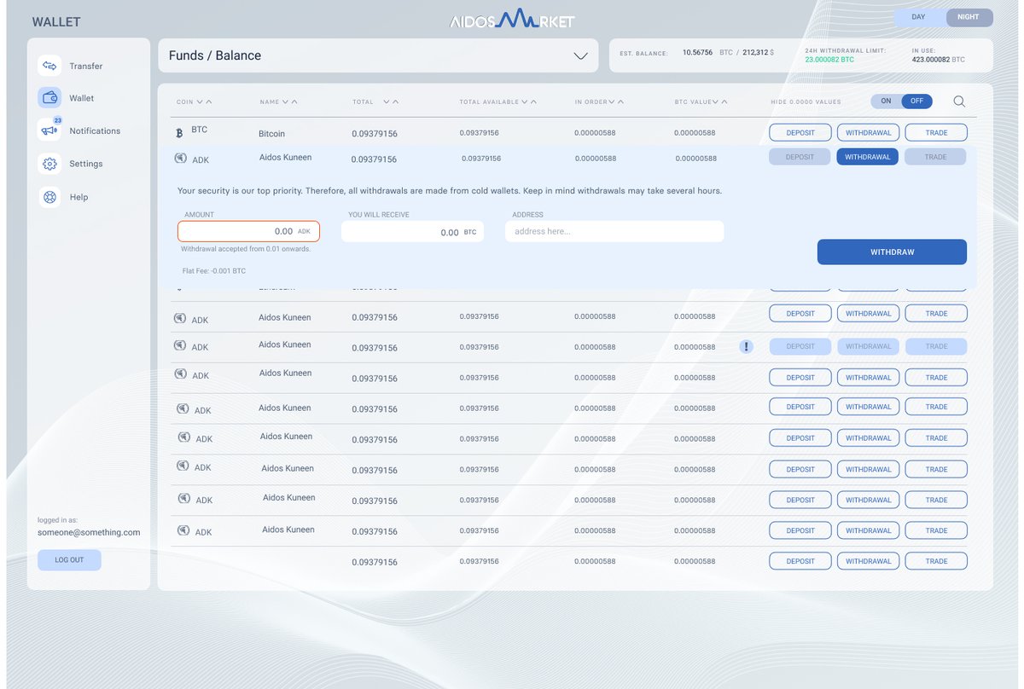
Task: Open the Transfer sidebar icon
Action: (x=51, y=65)
